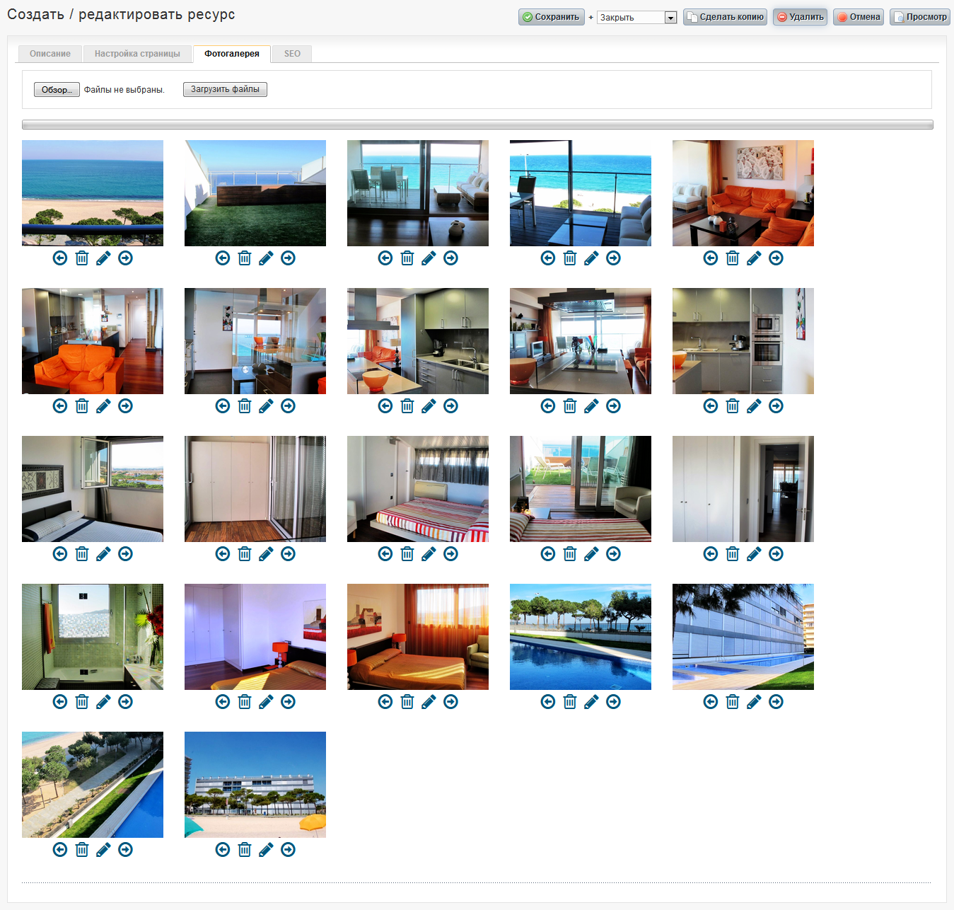Open the terrace view from bedroom thumbnail
Image resolution: width=954 pixels, height=910 pixels.
tap(581, 489)
